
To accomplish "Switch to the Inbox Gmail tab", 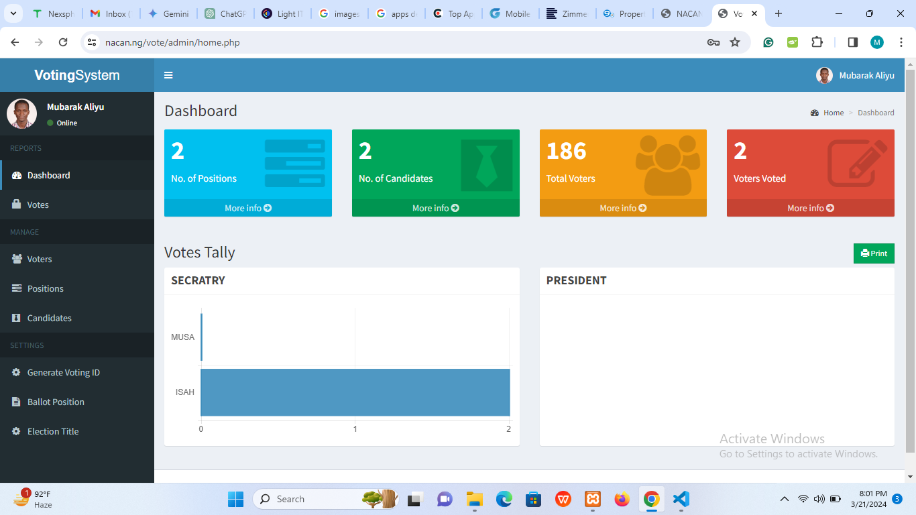I will [111, 13].
